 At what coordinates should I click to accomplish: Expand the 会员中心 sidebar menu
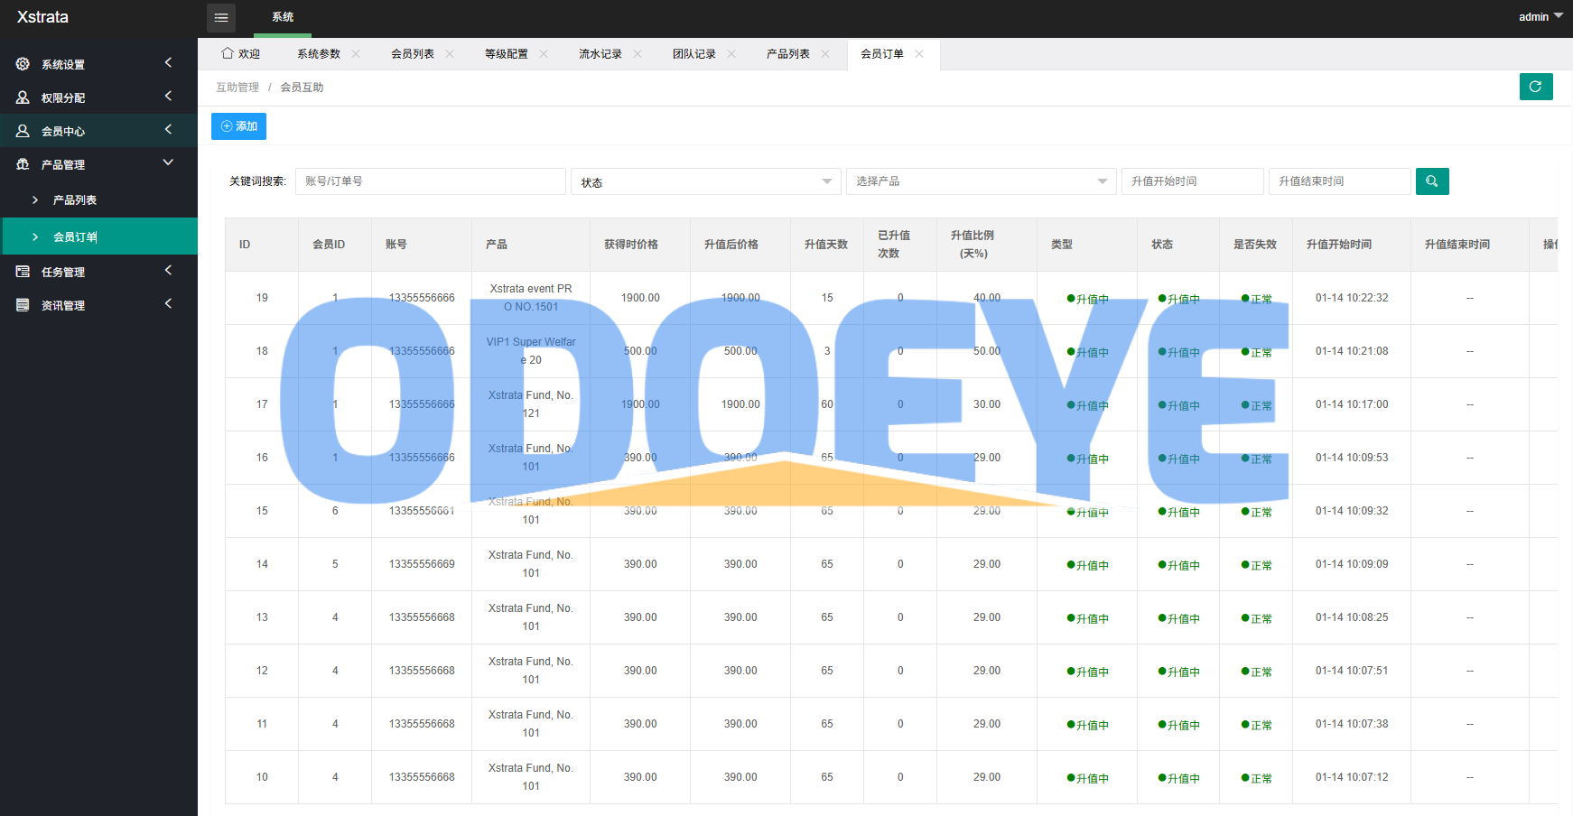tap(98, 131)
